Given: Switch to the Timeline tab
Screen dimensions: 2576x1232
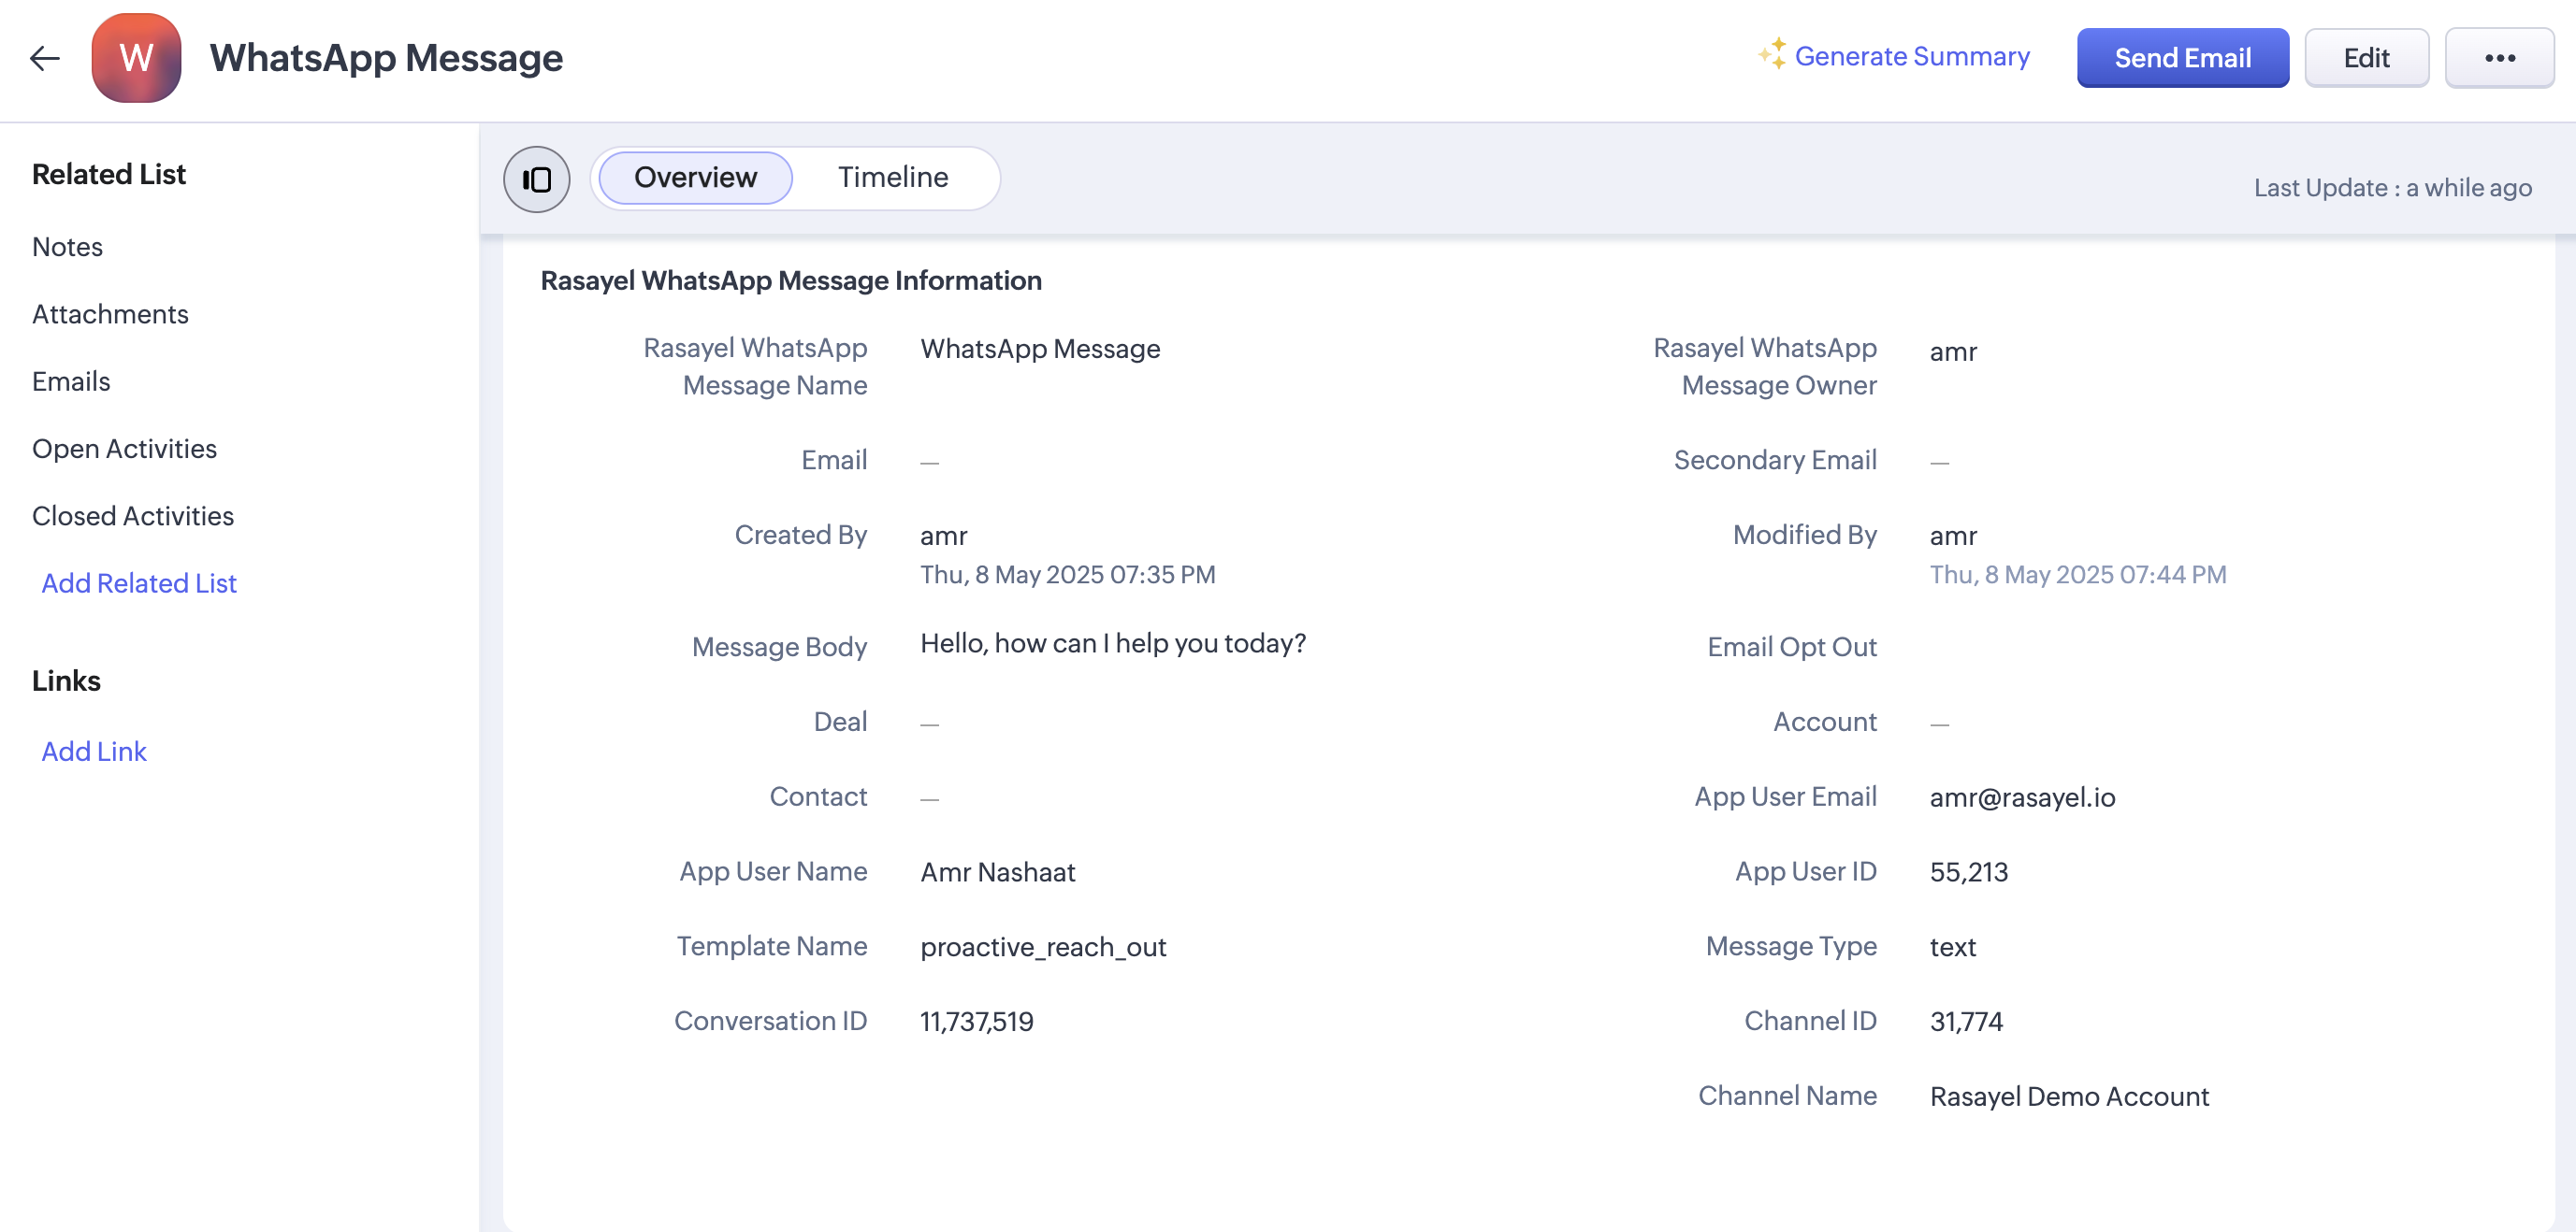Looking at the screenshot, I should pos(892,178).
